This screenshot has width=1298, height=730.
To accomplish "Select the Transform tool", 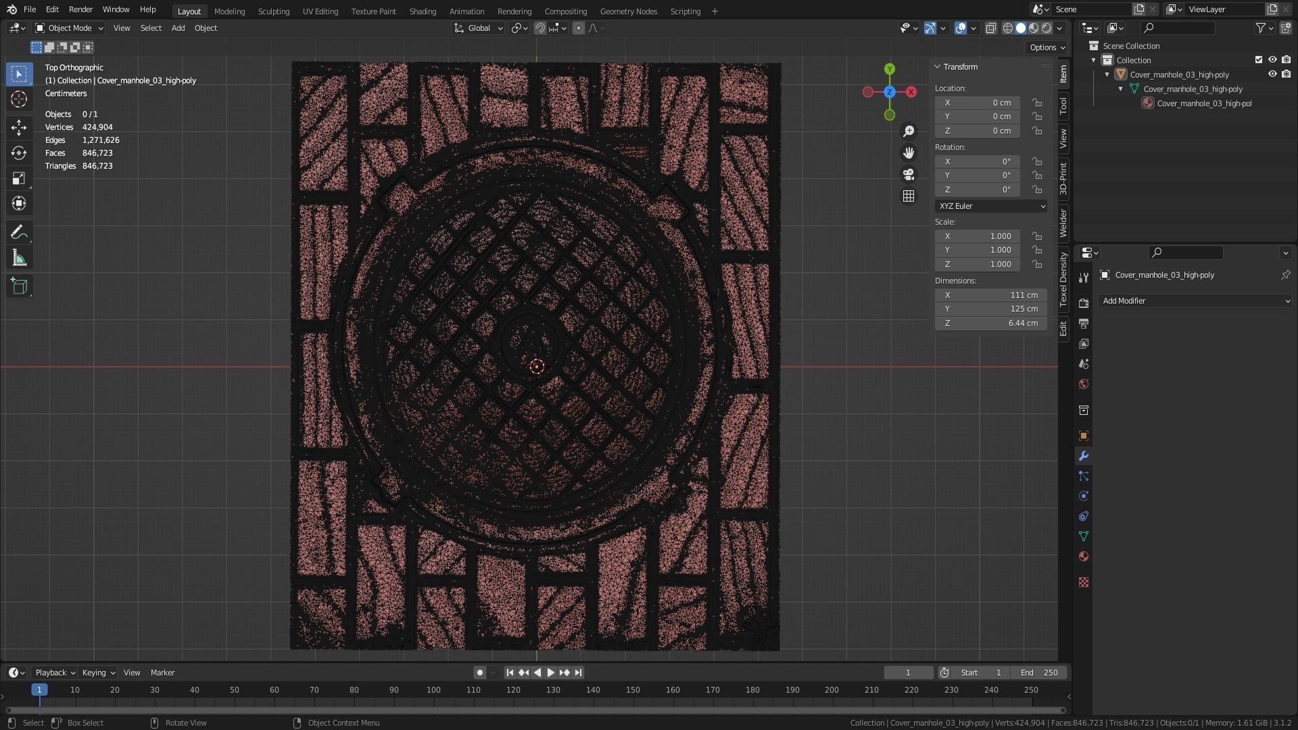I will [19, 203].
